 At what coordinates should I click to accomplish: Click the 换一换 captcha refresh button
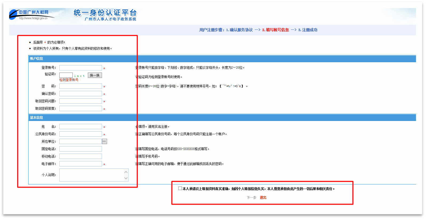click(95, 75)
